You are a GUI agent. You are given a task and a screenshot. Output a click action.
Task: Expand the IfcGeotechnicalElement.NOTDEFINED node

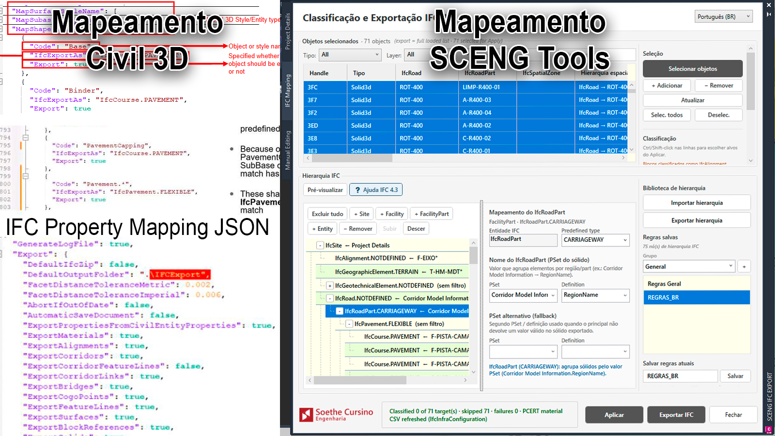pos(330,286)
